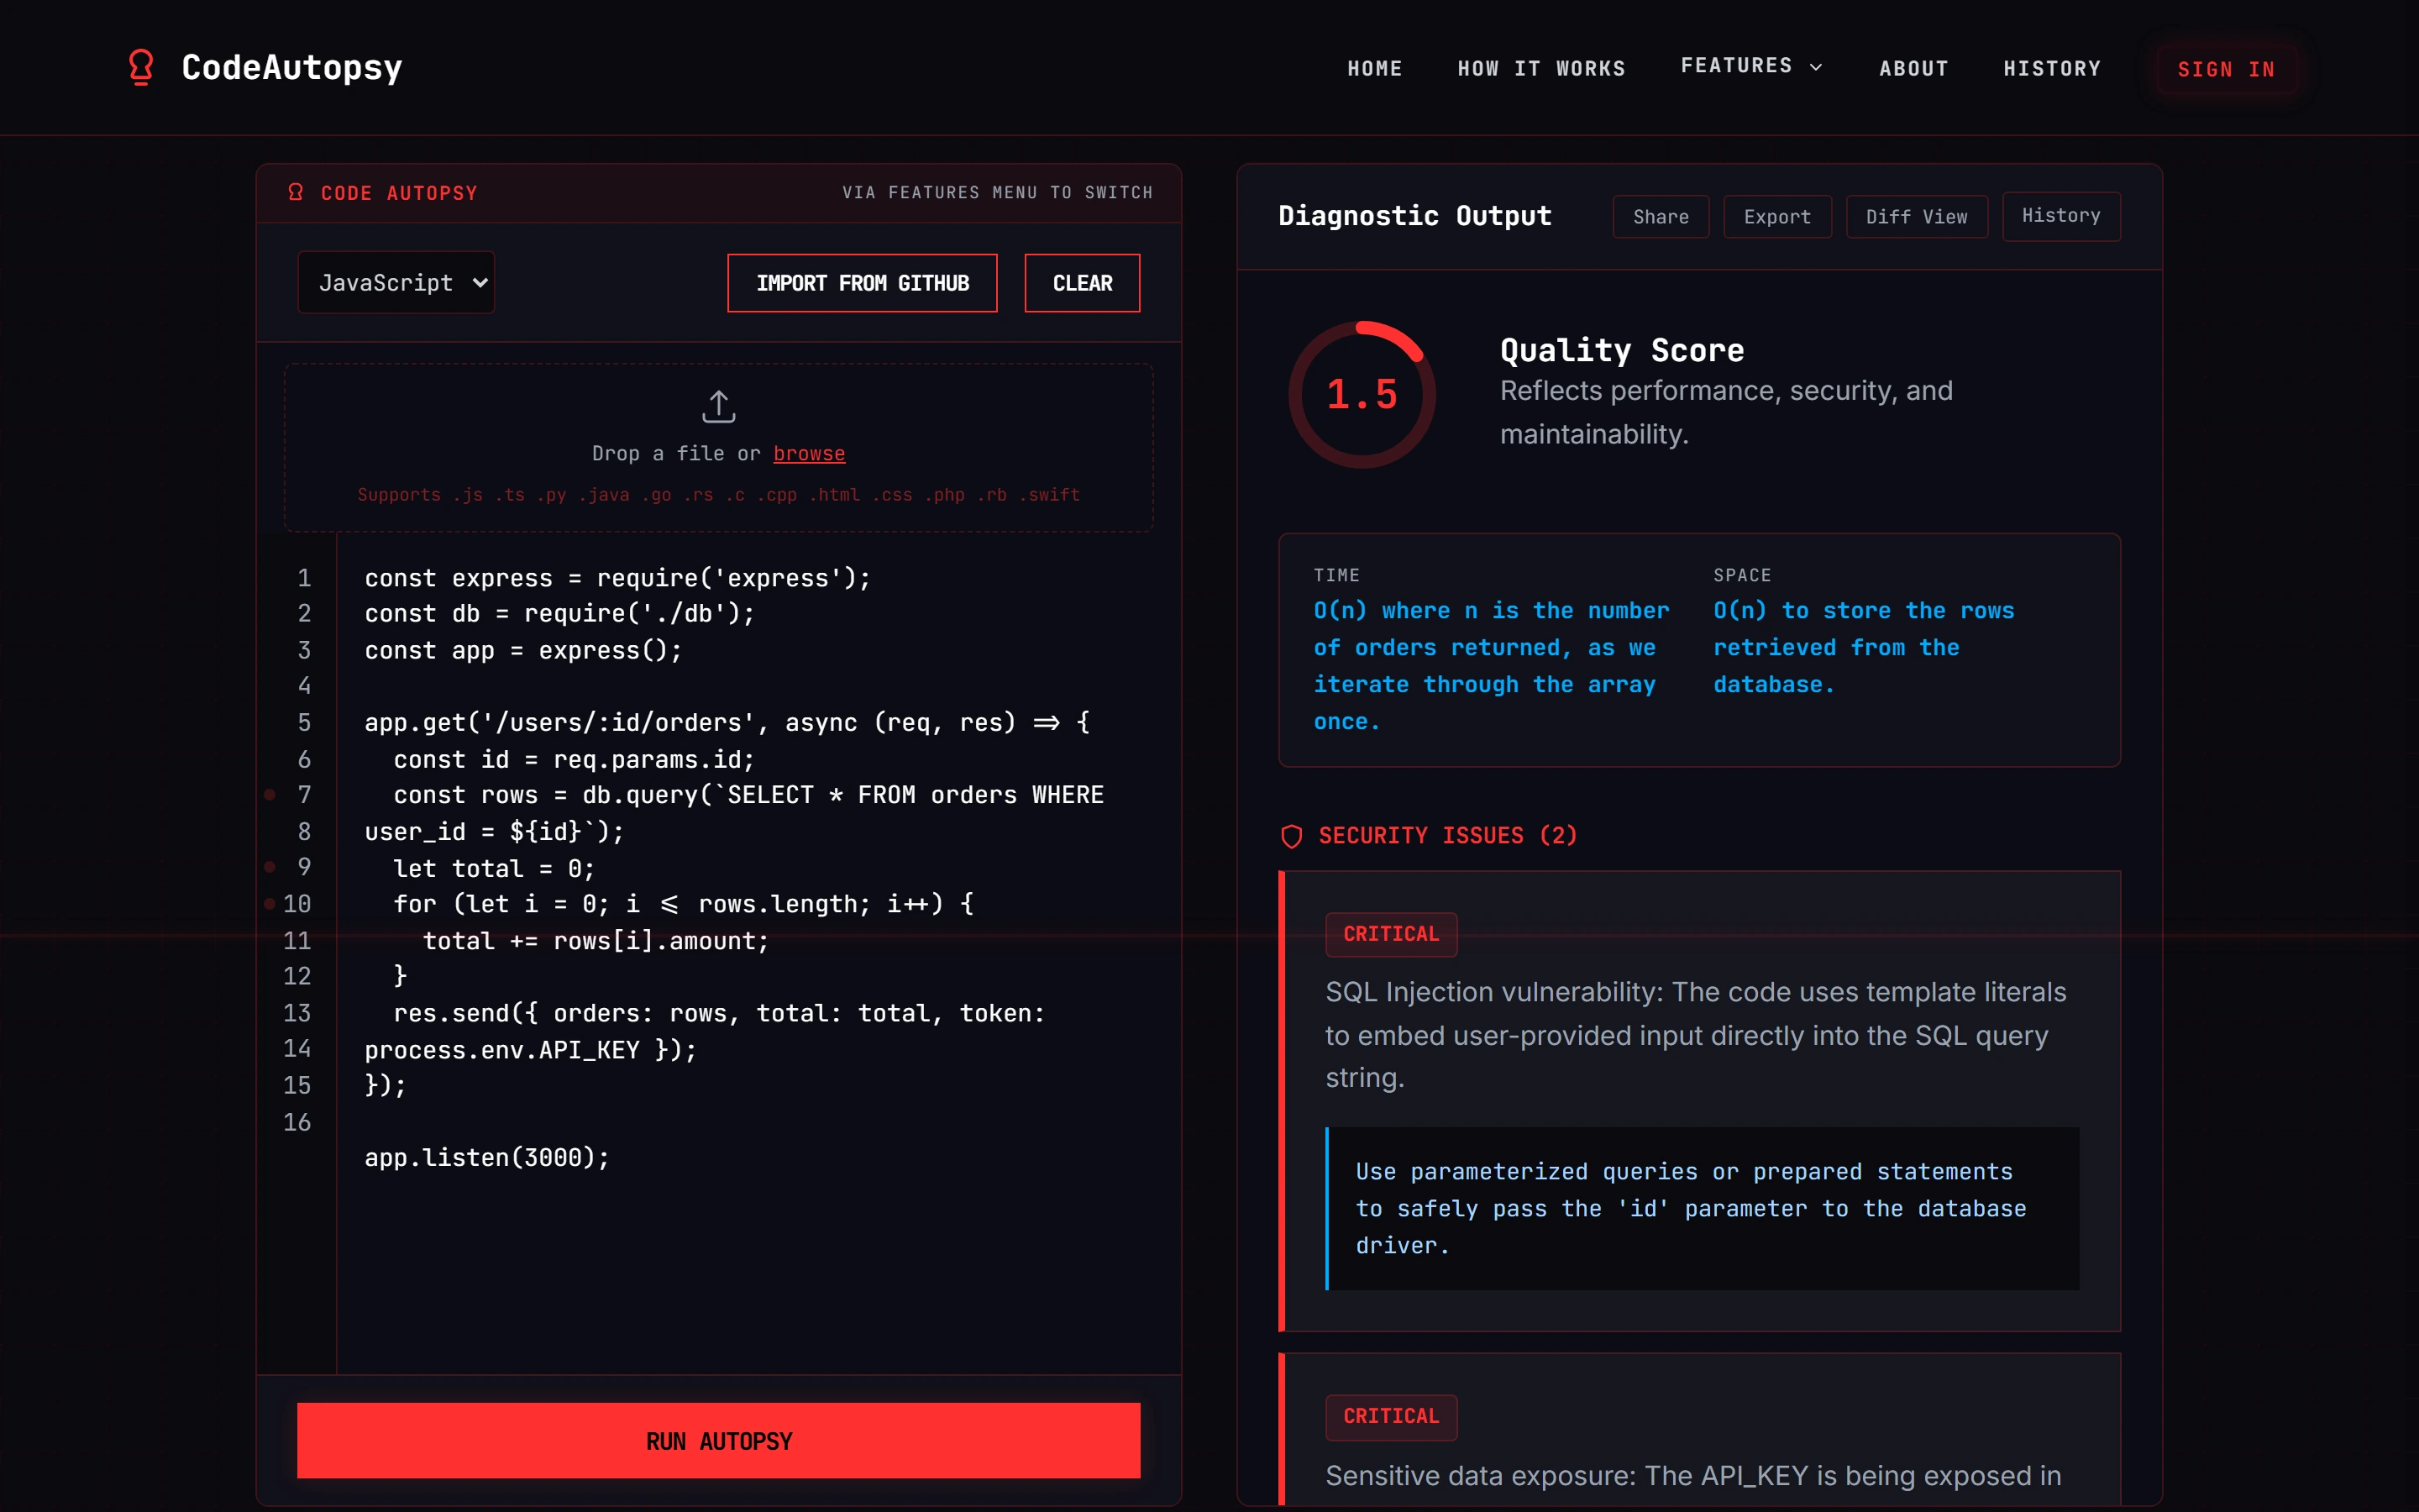This screenshot has width=2419, height=1512.
Task: Export the diagnostic output
Action: (1777, 217)
